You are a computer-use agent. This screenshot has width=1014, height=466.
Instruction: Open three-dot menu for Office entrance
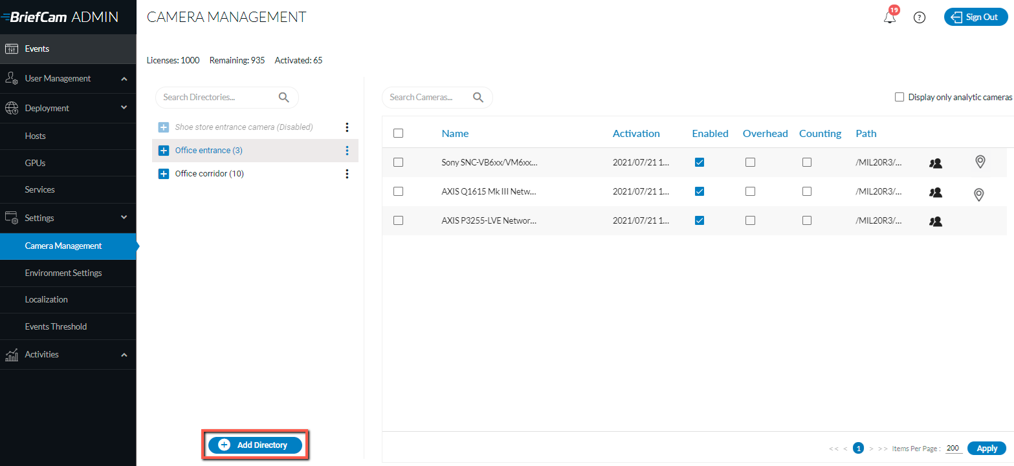[347, 151]
